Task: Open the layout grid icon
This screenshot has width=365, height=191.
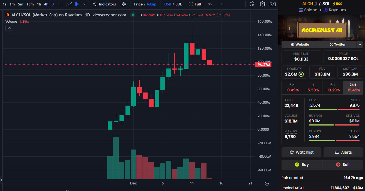Action: (124, 4)
